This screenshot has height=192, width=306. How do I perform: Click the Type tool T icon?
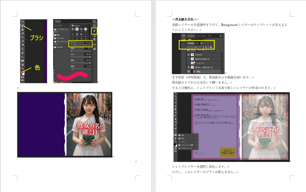pyautogui.click(x=22, y=49)
